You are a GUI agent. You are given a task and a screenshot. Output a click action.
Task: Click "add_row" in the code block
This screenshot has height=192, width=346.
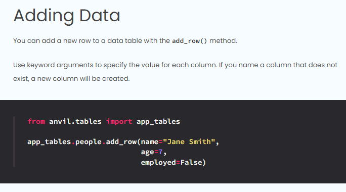coord(121,142)
